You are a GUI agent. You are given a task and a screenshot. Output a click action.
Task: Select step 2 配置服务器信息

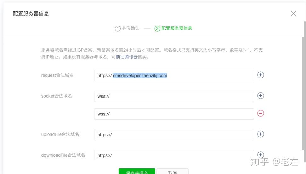click(173, 29)
